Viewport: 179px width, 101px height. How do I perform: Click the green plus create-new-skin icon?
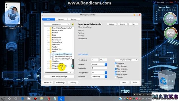point(73,24)
